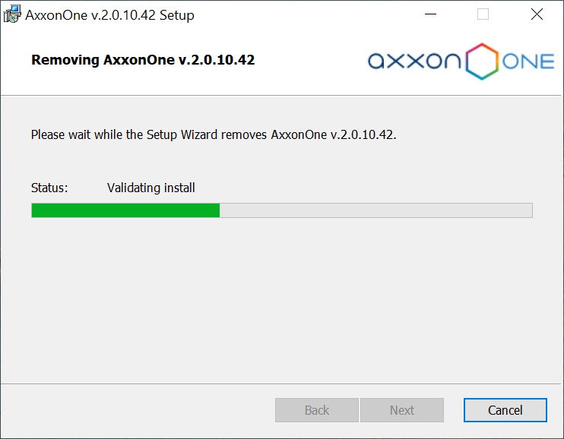Close the AxxonOne Setup window
Screen dimensions: 564x439
pos(537,14)
